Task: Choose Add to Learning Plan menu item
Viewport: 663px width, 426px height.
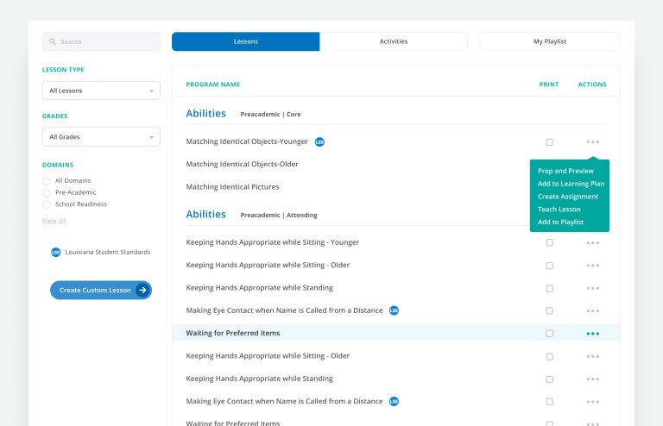Action: pyautogui.click(x=571, y=184)
